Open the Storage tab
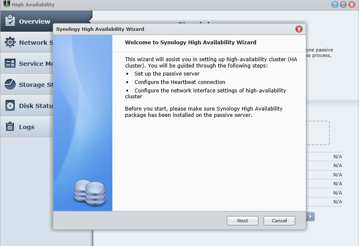Viewport: 359px width, 246px height. [27, 84]
